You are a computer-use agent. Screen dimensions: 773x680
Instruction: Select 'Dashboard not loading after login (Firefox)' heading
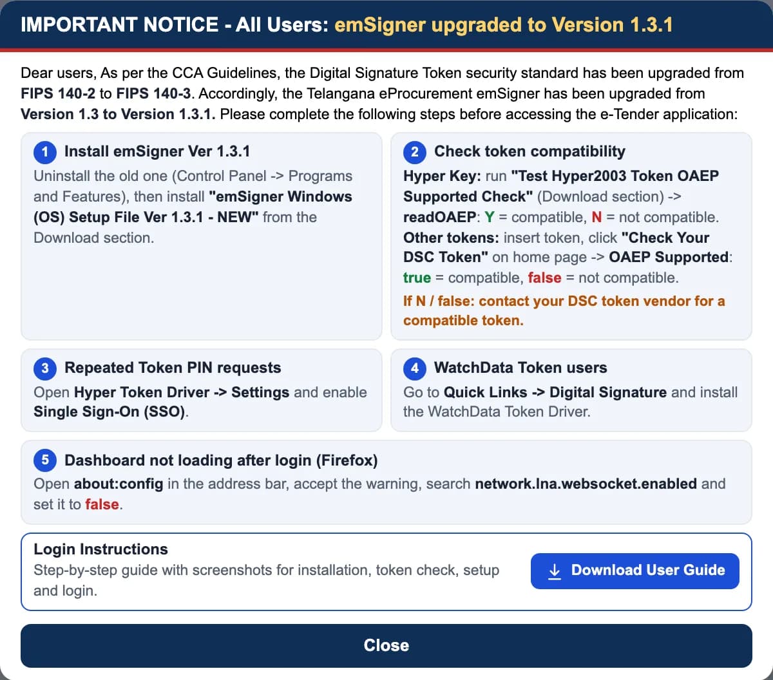click(221, 460)
